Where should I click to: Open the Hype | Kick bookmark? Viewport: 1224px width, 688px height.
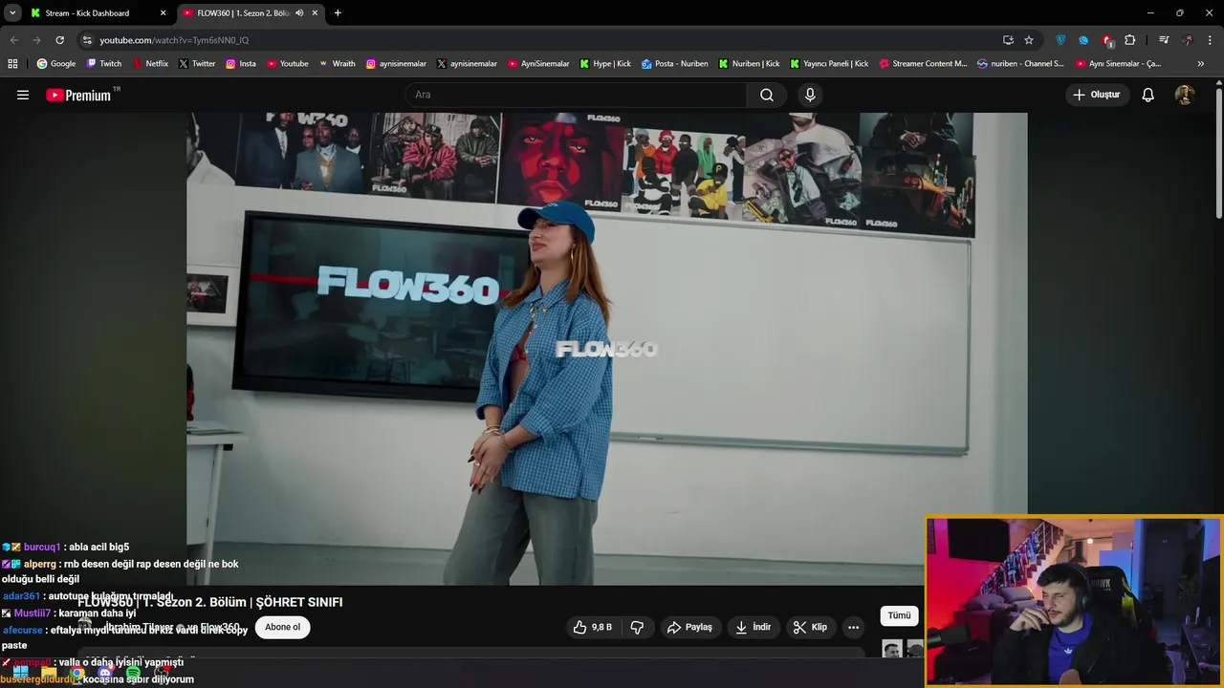[x=605, y=64]
